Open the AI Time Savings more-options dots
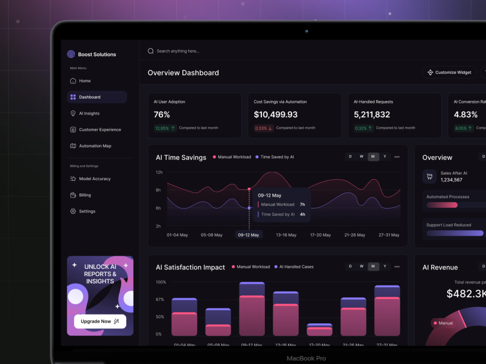Viewport: 486px width, 364px height. (397, 157)
